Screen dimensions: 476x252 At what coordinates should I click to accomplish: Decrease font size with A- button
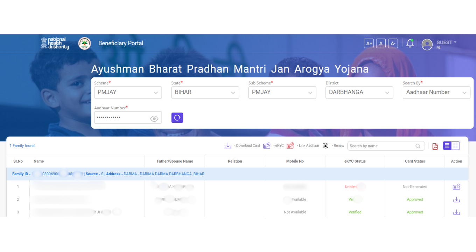coord(393,43)
